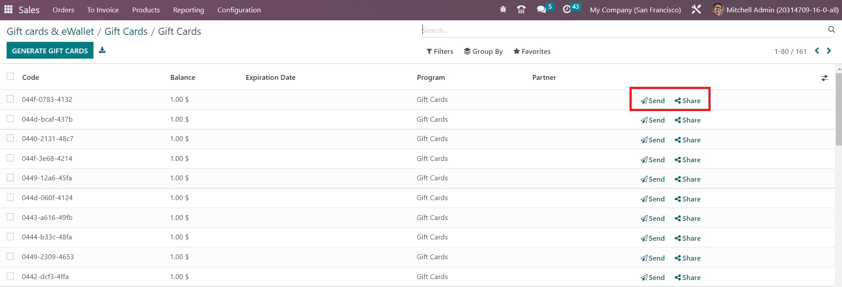This screenshot has width=842, height=287.
Task: Click the download export icon
Action: coord(102,50)
